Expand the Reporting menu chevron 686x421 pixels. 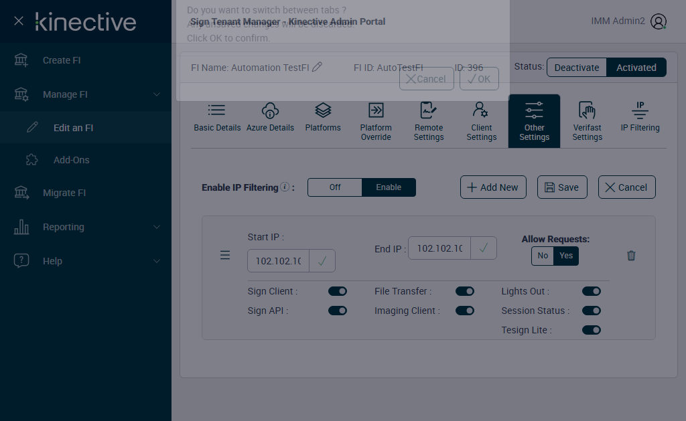point(157,227)
